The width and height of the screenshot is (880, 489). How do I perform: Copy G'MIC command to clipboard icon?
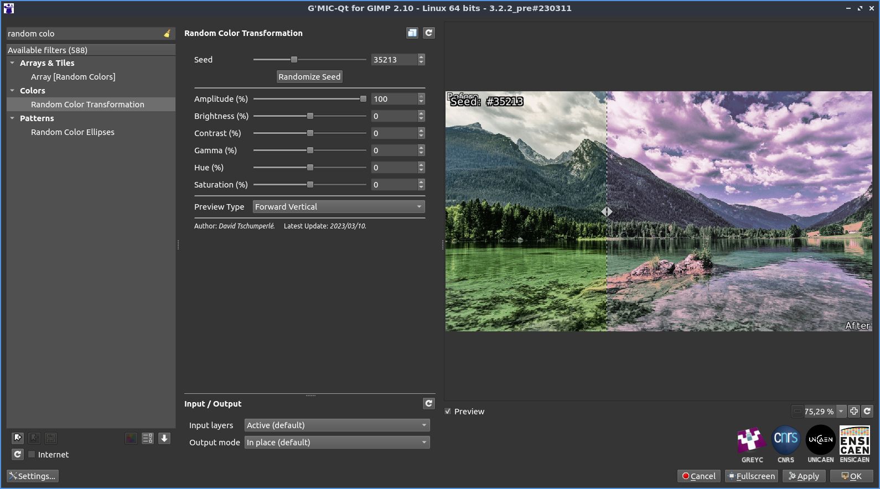(412, 33)
